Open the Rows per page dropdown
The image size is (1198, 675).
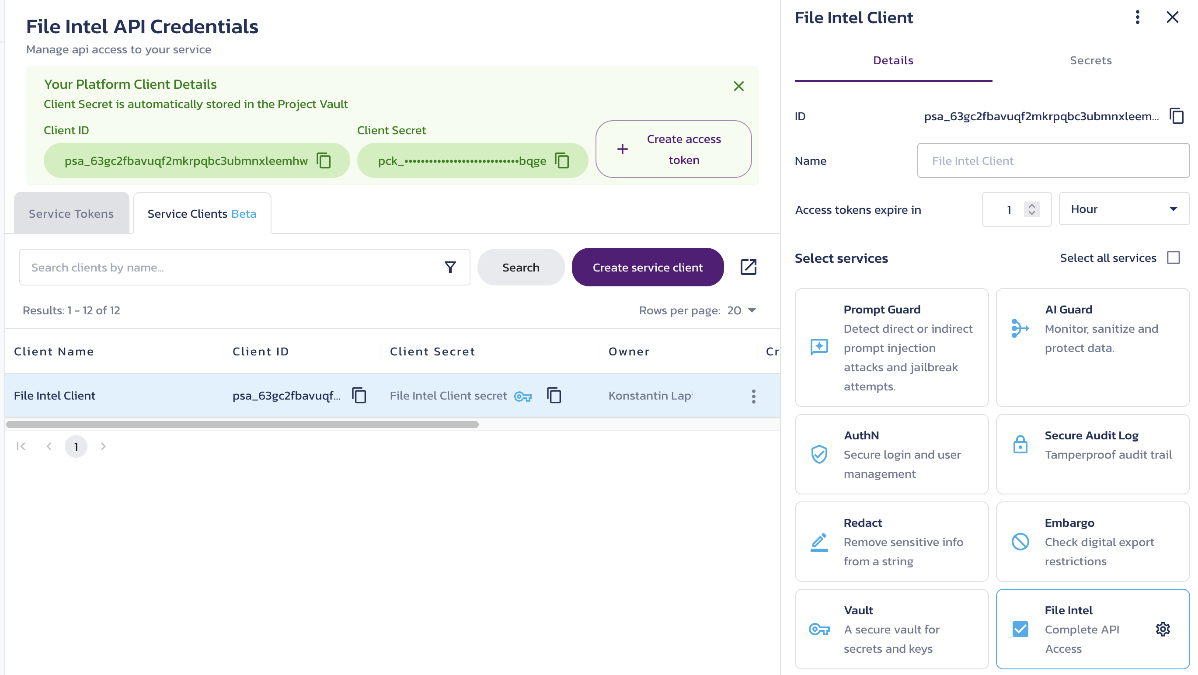tap(742, 310)
